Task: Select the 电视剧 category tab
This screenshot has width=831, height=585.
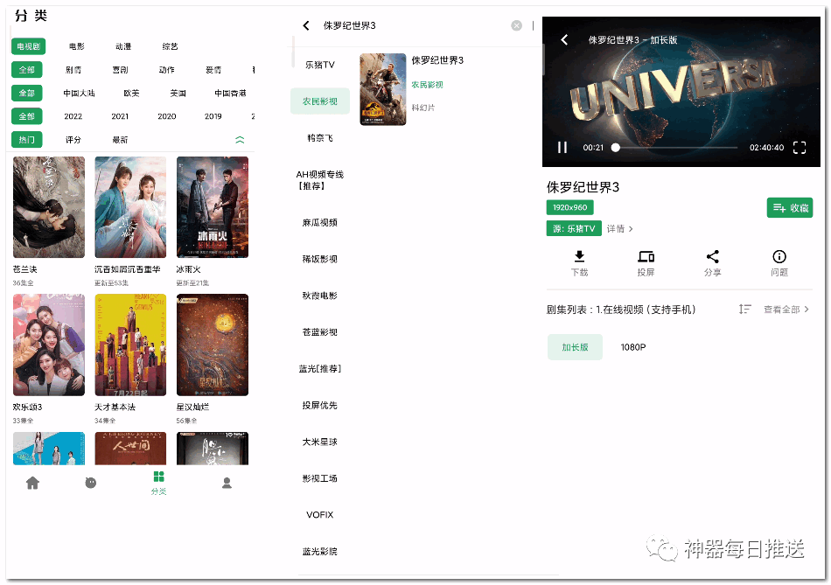Action: point(28,46)
